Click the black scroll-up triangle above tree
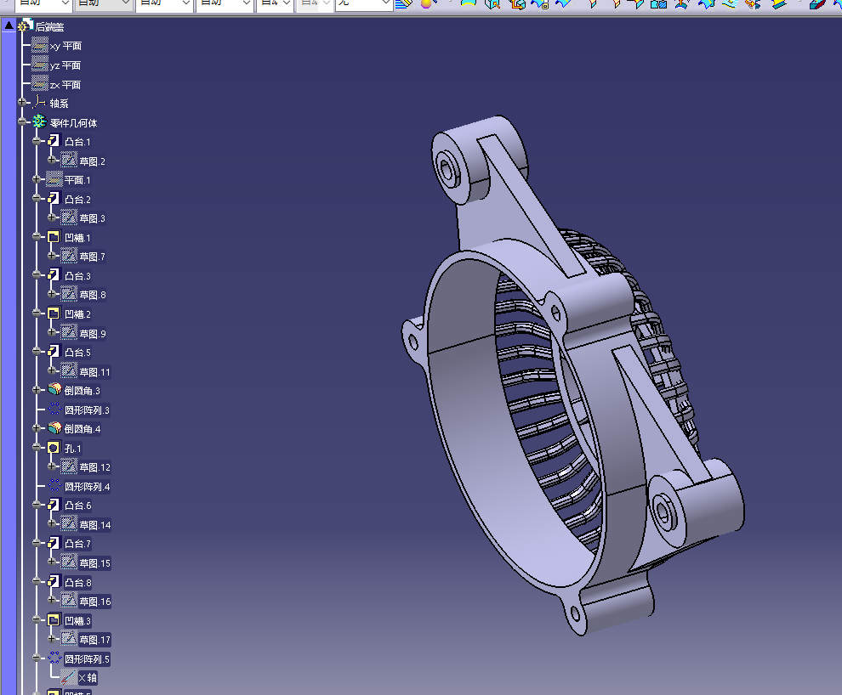 [9, 25]
